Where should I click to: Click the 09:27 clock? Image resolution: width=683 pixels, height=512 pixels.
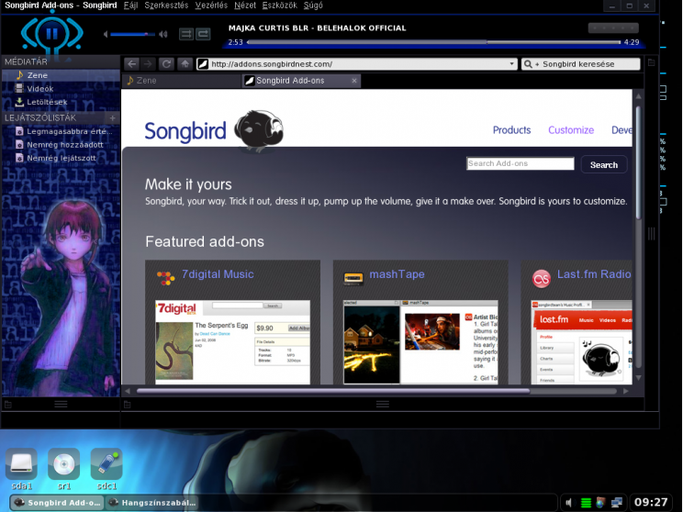click(651, 503)
